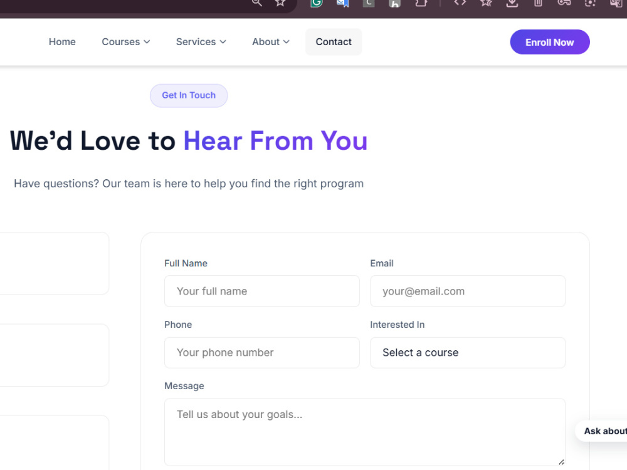
Task: Click the Message label
Action: tap(184, 385)
